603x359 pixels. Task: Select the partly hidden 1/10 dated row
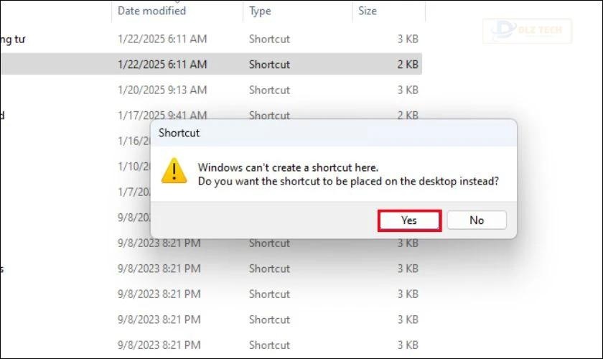[x=134, y=167]
